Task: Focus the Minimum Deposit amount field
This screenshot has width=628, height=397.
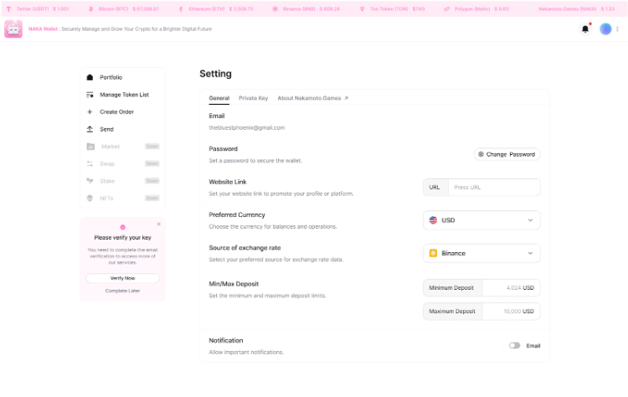Action: pos(510,287)
